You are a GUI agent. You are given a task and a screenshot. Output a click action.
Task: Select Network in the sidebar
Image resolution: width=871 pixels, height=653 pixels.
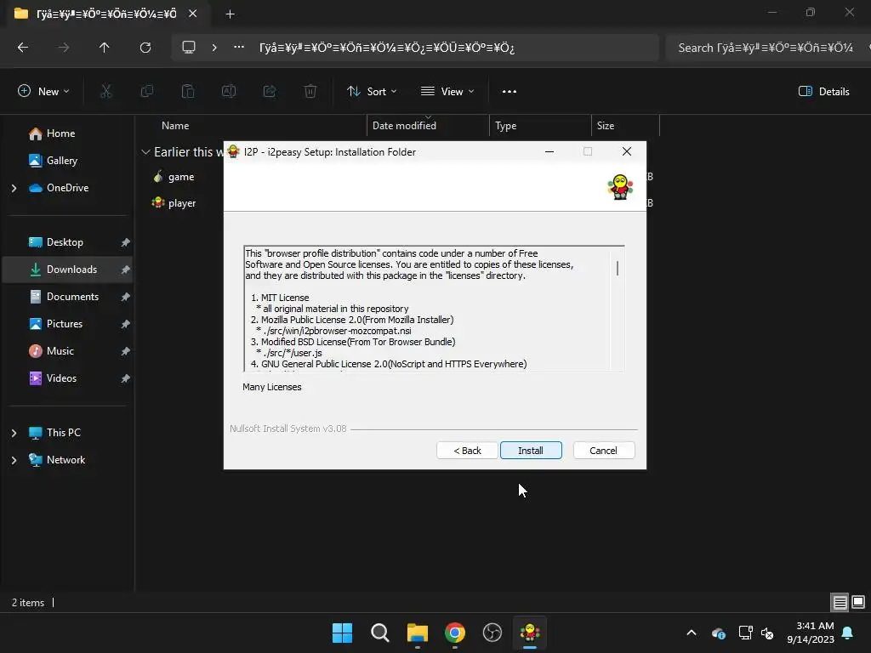(65, 460)
